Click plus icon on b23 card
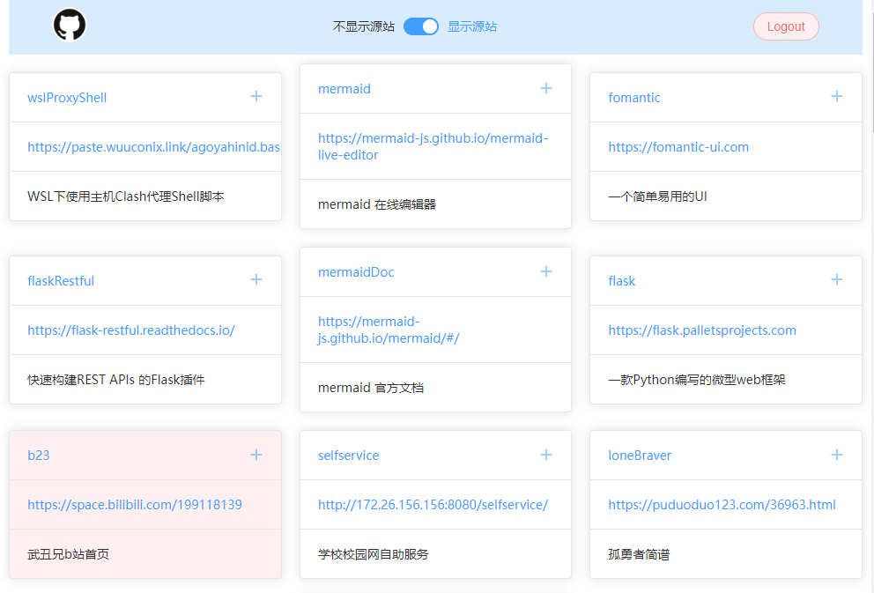 [256, 455]
